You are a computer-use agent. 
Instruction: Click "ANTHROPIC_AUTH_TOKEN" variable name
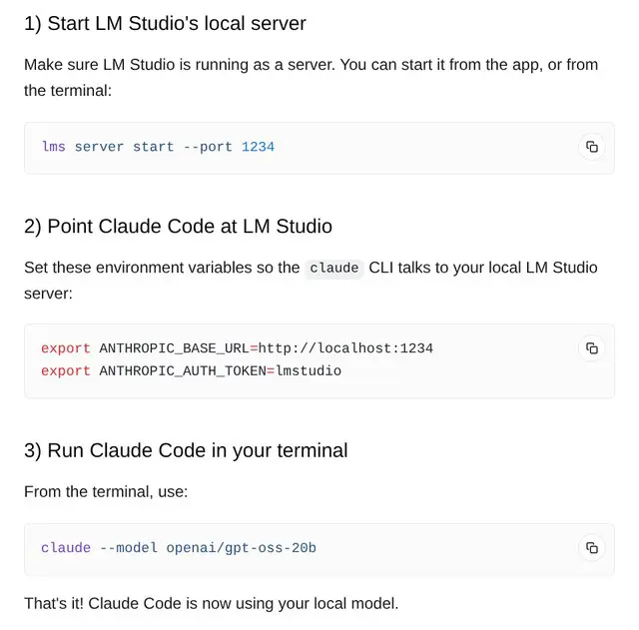coord(183,370)
